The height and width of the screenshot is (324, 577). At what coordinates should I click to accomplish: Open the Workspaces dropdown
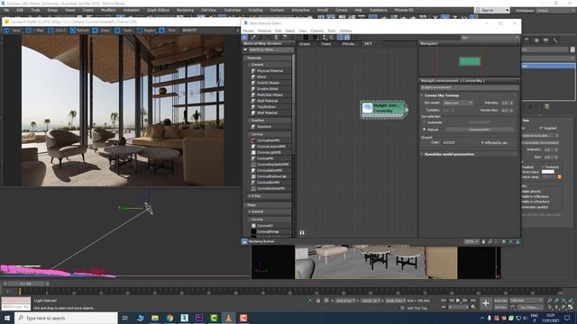[555, 10]
